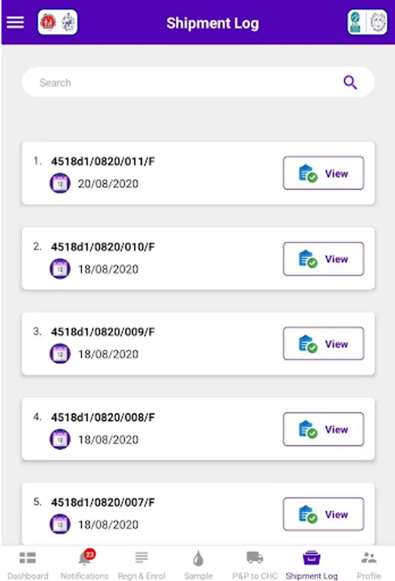395x581 pixels.
Task: Open the Sample tab
Action: point(198,564)
